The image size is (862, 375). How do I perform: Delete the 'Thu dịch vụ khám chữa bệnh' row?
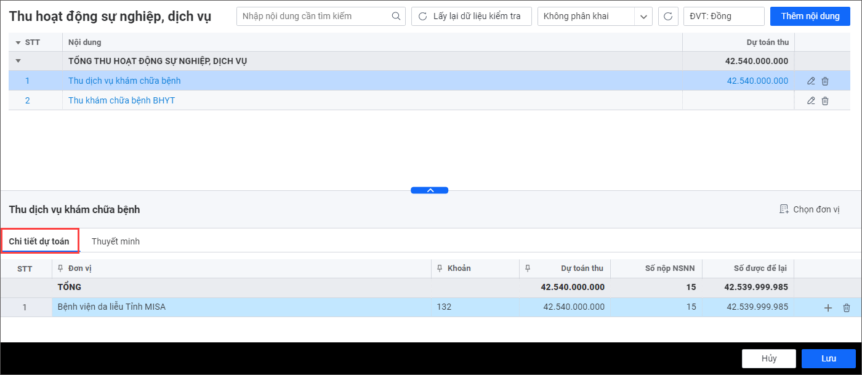[x=825, y=81]
